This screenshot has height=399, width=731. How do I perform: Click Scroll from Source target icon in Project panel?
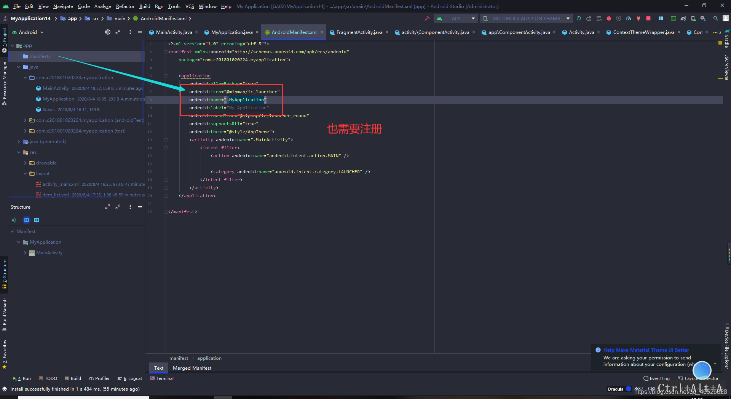pos(108,32)
